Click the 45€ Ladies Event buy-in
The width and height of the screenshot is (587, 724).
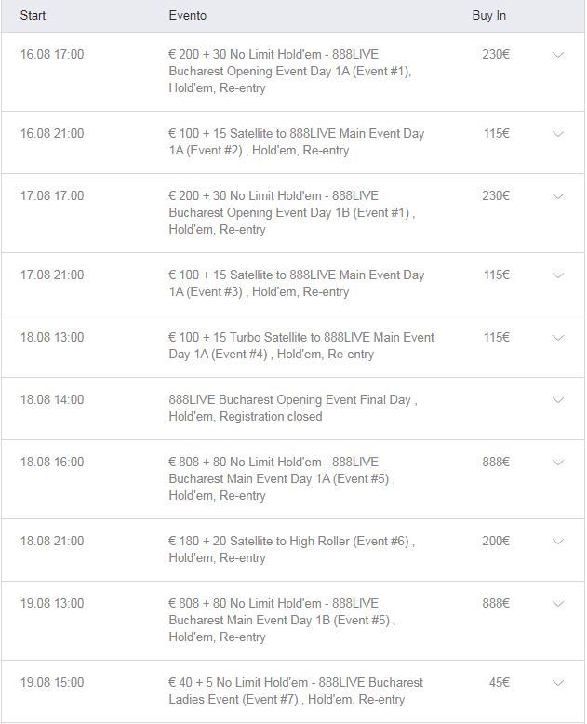coord(500,682)
